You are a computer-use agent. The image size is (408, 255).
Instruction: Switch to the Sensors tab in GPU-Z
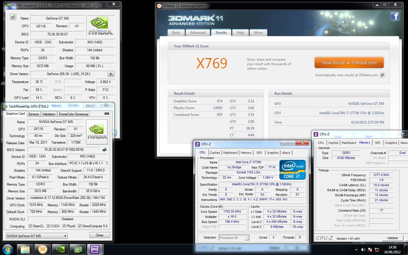click(33, 114)
